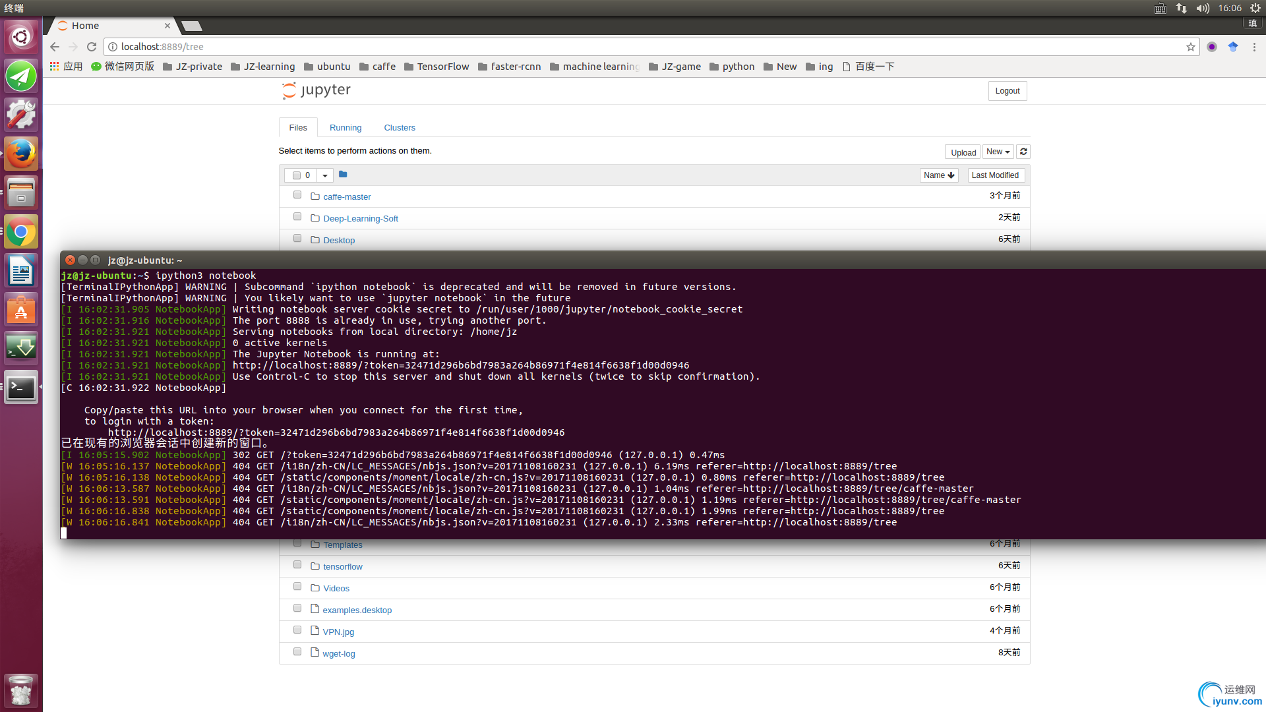The height and width of the screenshot is (712, 1266).
Task: Launch the Telegram dock icon
Action: [21, 76]
